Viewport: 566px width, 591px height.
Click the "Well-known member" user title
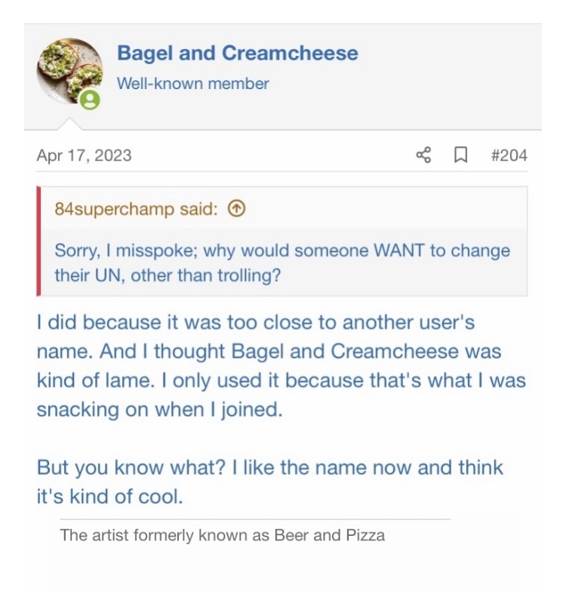tap(192, 84)
